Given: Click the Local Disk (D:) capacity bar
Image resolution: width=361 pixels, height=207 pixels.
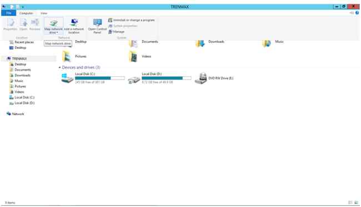Looking at the screenshot, I should pos(167,78).
